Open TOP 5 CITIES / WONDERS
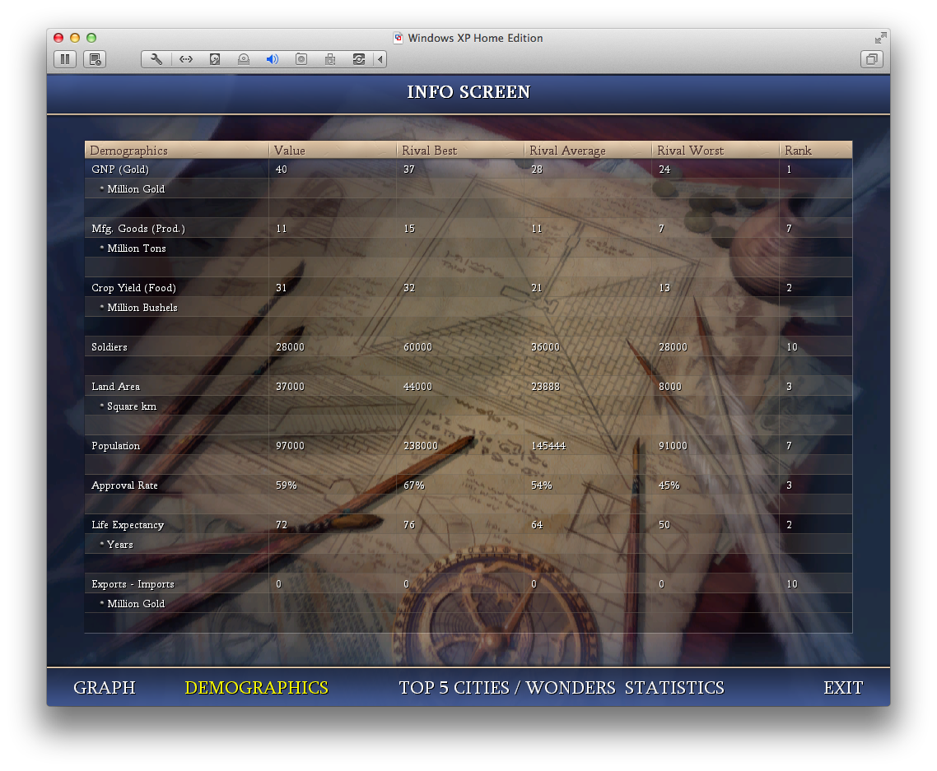 pyautogui.click(x=506, y=687)
